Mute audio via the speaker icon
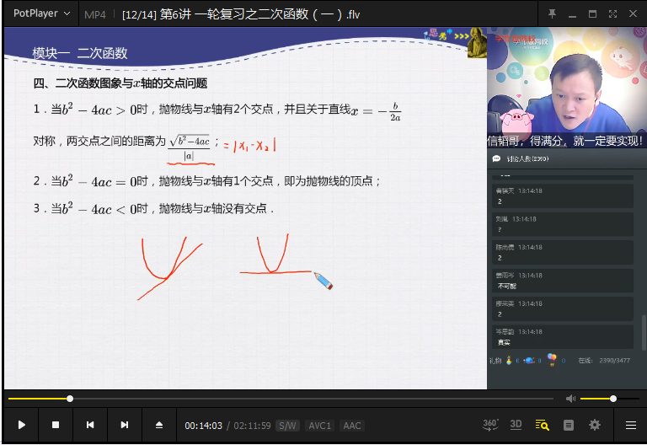This screenshot has width=647, height=445. pos(570,399)
